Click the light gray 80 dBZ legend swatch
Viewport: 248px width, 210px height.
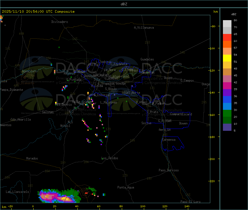[227, 24]
